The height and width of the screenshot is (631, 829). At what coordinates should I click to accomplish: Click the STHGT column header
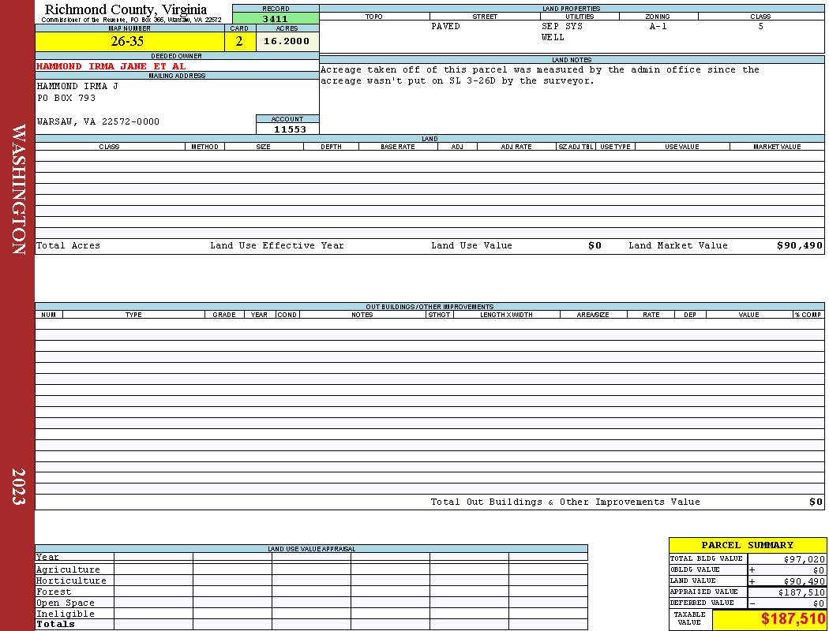point(439,315)
